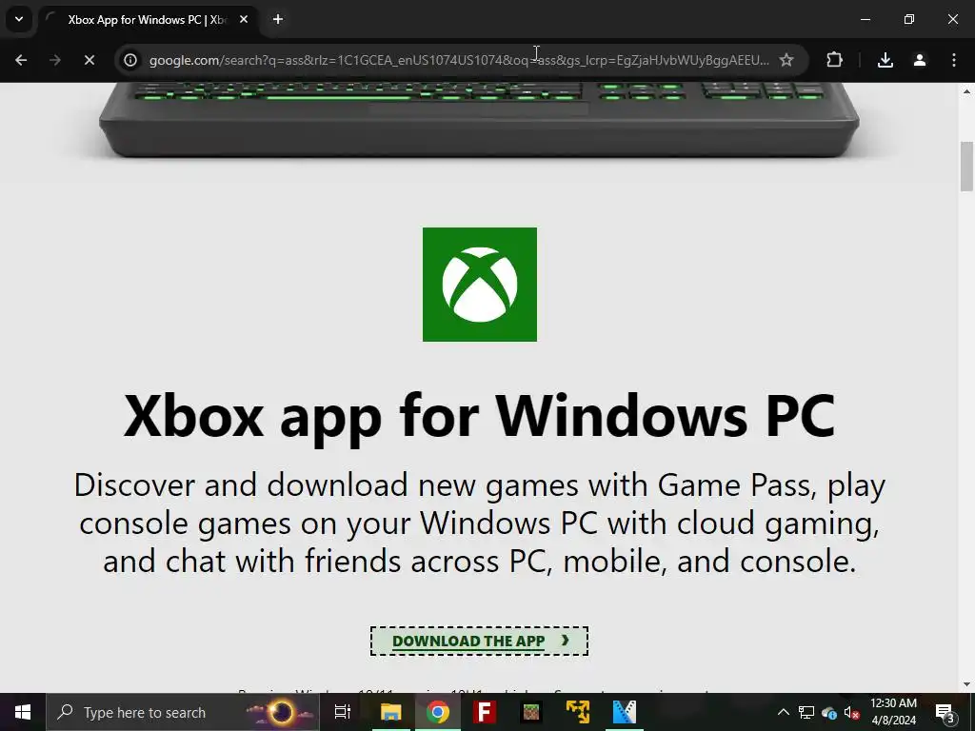The width and height of the screenshot is (975, 731).
Task: Click the page scrollbar thumb
Action: pos(966,167)
